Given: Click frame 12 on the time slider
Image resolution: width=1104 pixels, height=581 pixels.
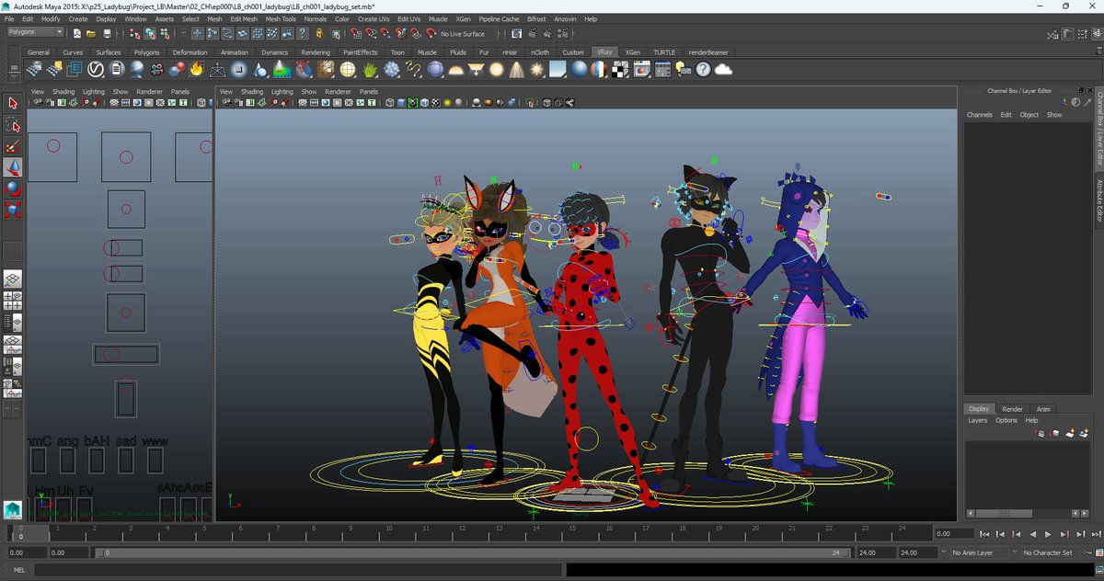Looking at the screenshot, I should (x=462, y=531).
